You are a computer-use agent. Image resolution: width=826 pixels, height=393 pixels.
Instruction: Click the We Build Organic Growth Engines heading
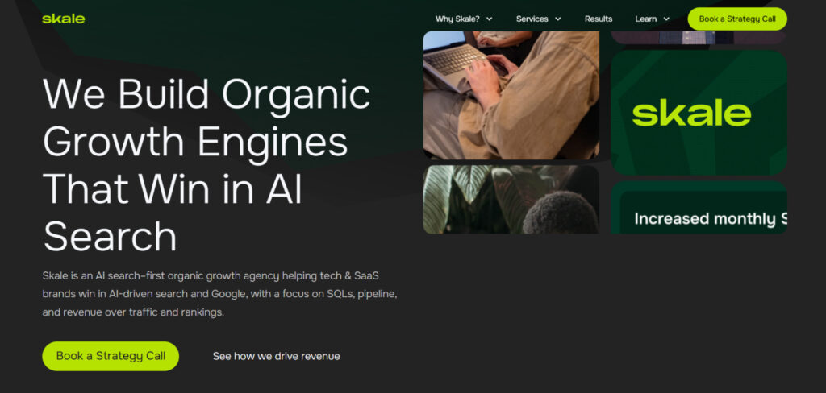coord(206,164)
